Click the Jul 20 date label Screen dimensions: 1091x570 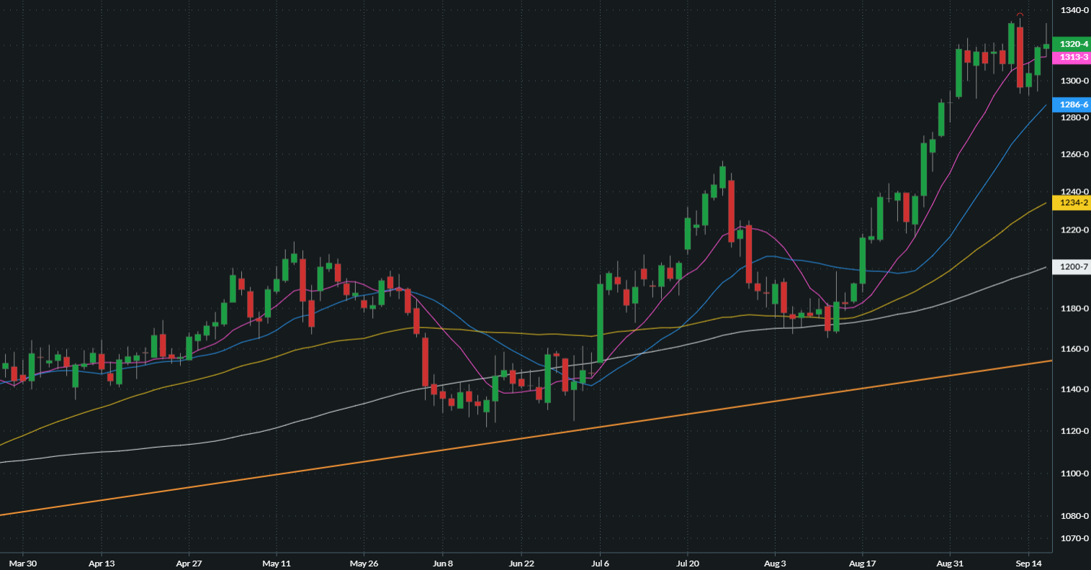coord(688,563)
